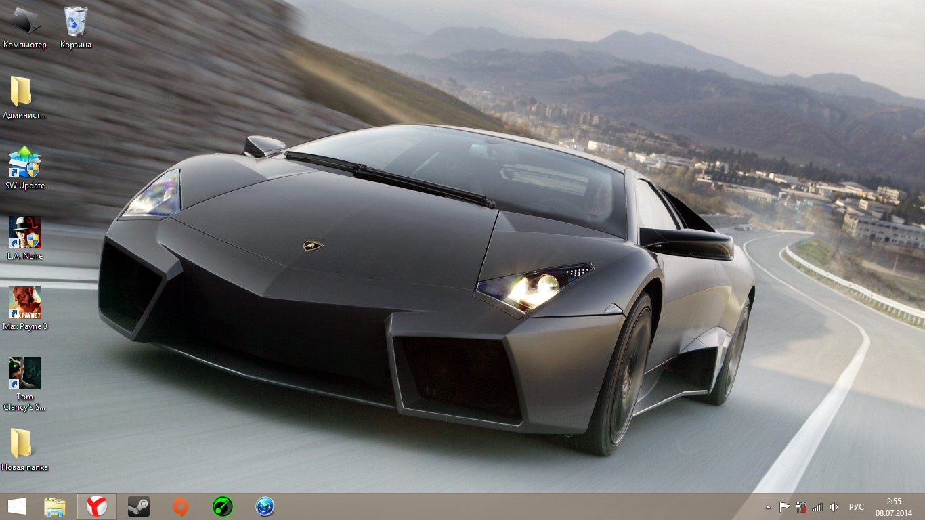925x520 pixels.
Task: Launch Origin from the taskbar
Action: click(x=180, y=506)
